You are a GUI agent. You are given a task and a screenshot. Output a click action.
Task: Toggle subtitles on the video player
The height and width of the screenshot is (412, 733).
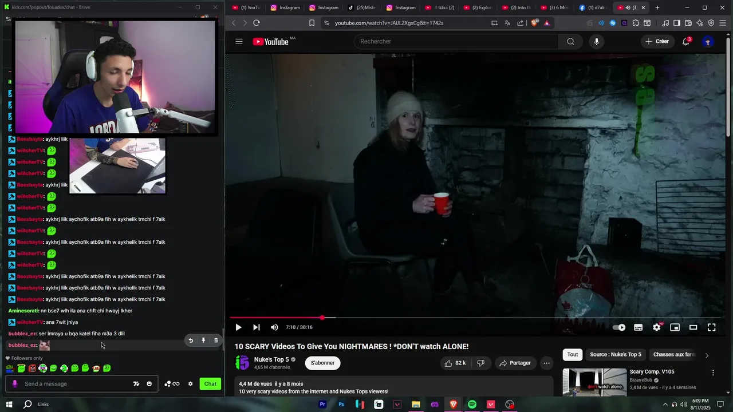[x=638, y=327]
